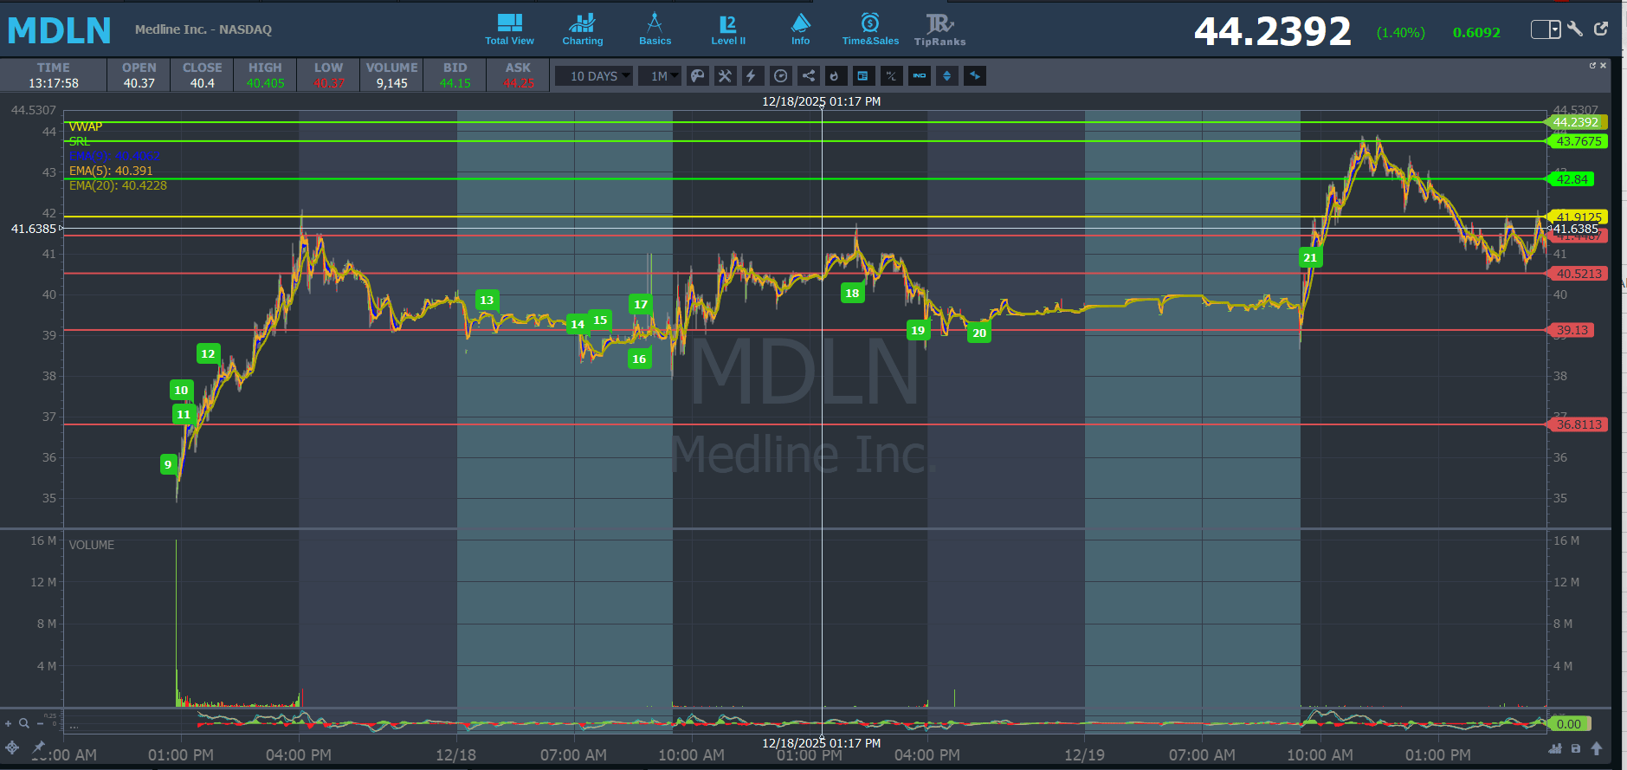Toggle the crosshair cursor icon

tap(12, 747)
